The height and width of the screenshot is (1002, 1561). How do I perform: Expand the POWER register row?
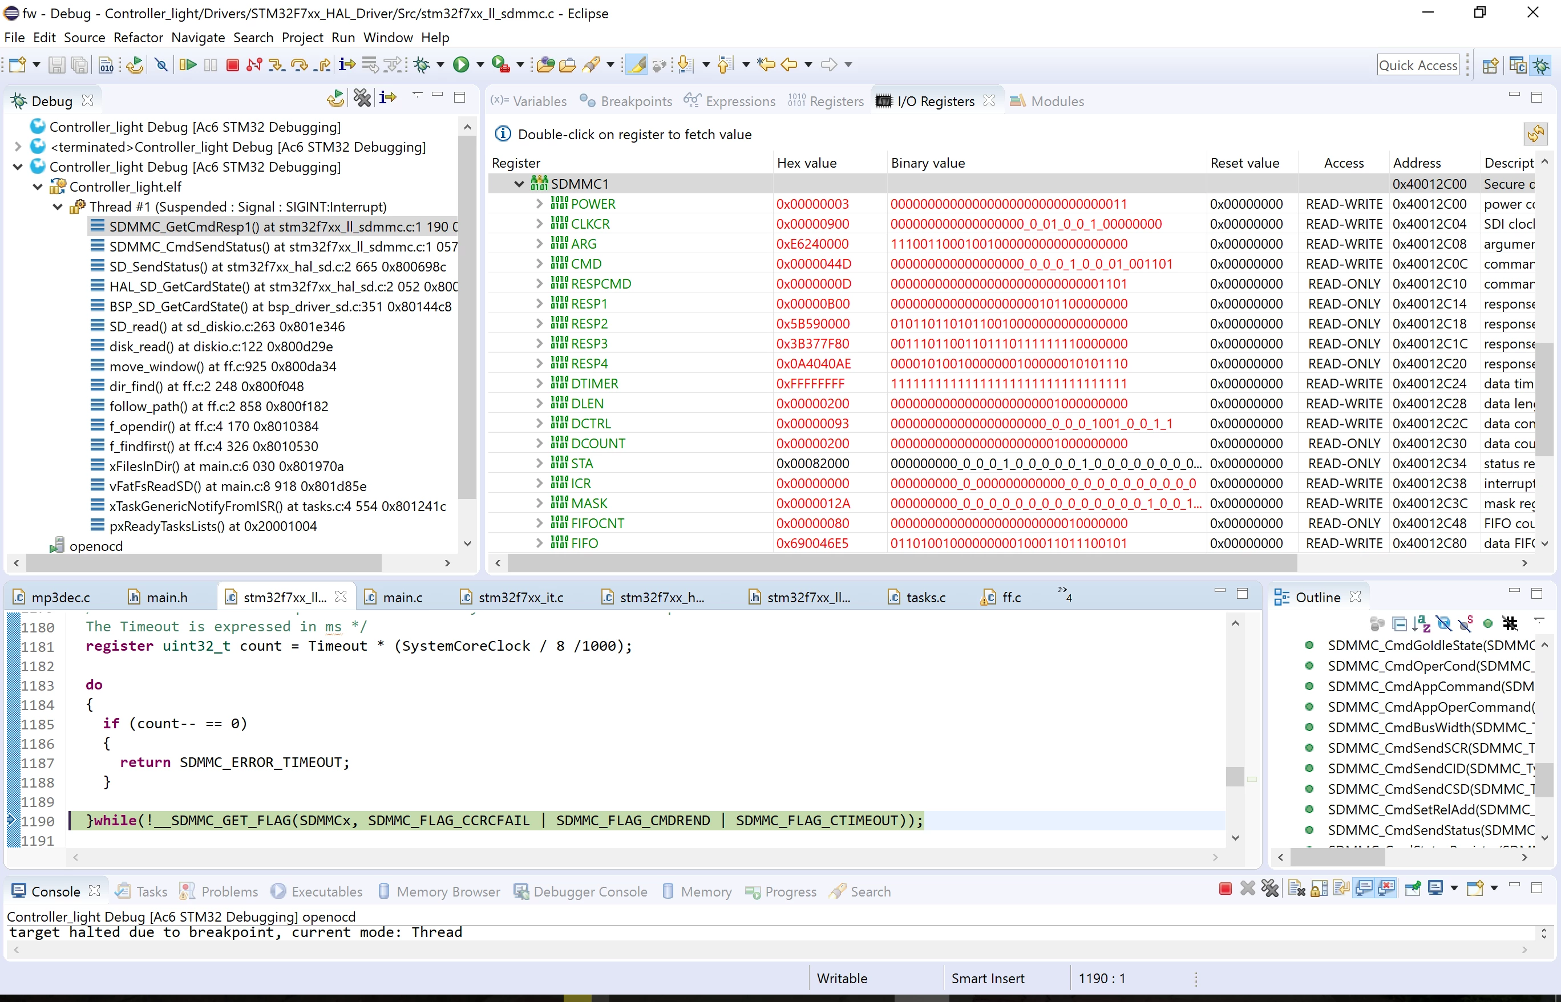click(x=540, y=204)
